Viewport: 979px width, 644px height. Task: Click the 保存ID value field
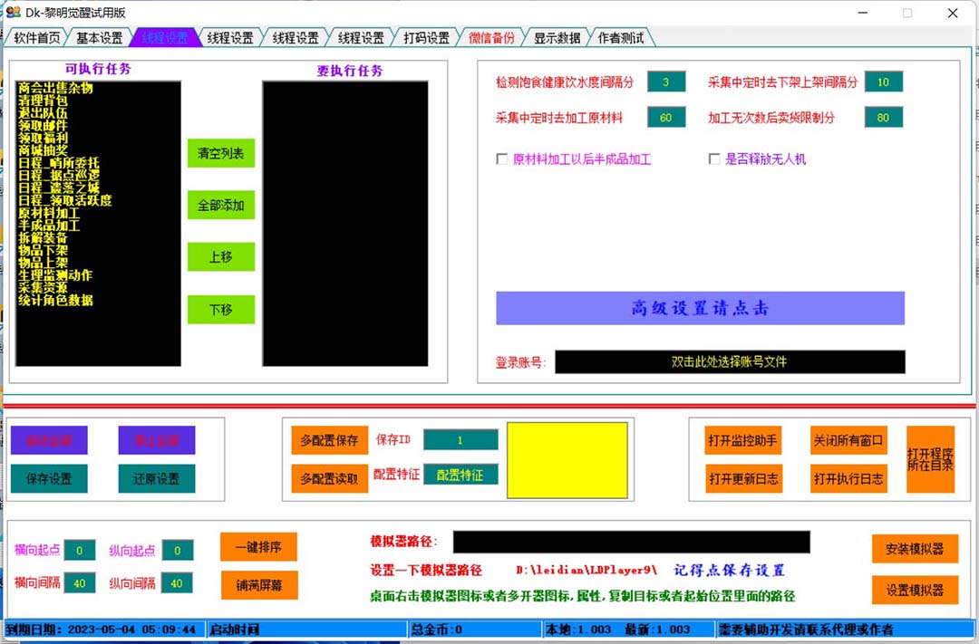click(x=460, y=439)
